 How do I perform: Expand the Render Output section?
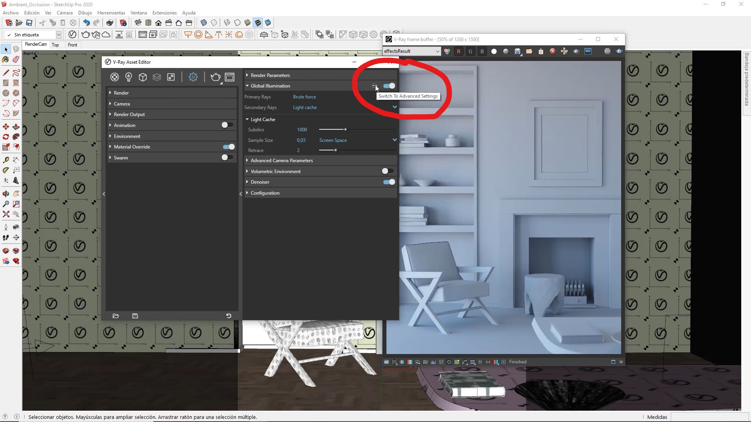(129, 114)
